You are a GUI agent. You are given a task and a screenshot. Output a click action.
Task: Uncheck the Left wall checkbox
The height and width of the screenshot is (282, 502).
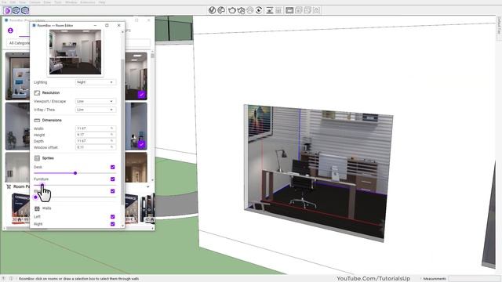click(x=113, y=217)
